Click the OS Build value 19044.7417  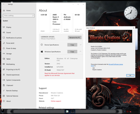(x=60, y=70)
